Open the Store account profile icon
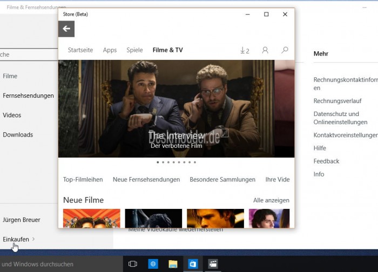The width and height of the screenshot is (378, 272). [x=265, y=50]
